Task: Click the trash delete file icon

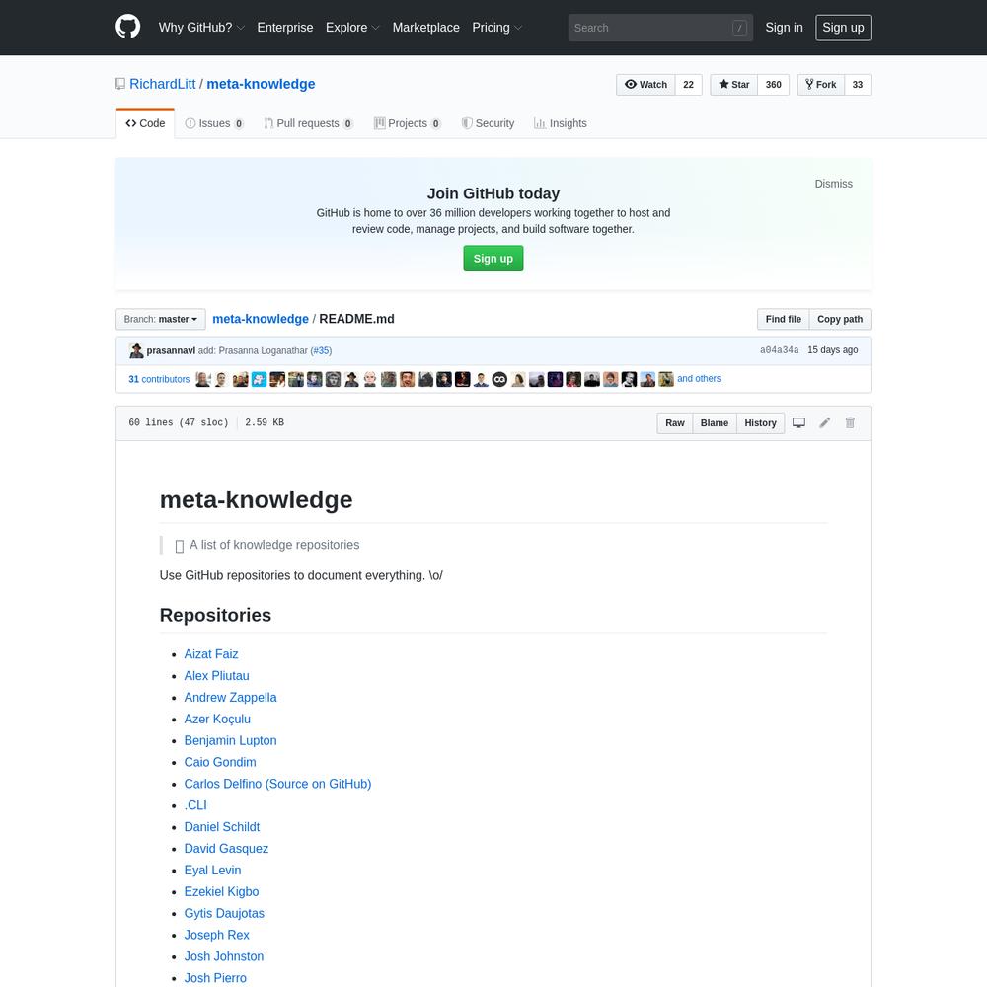Action: click(850, 423)
